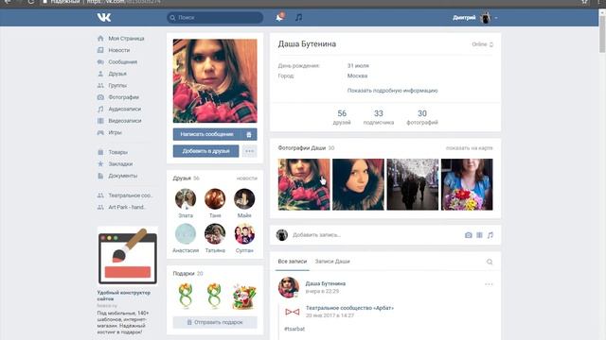Switch to Все записи tab

pos(293,262)
